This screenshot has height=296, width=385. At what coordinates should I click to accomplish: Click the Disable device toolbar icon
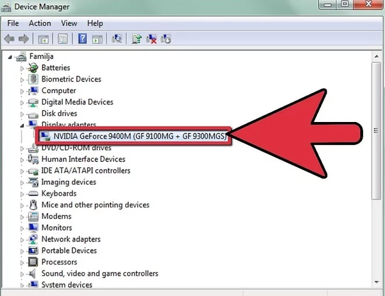click(x=167, y=39)
